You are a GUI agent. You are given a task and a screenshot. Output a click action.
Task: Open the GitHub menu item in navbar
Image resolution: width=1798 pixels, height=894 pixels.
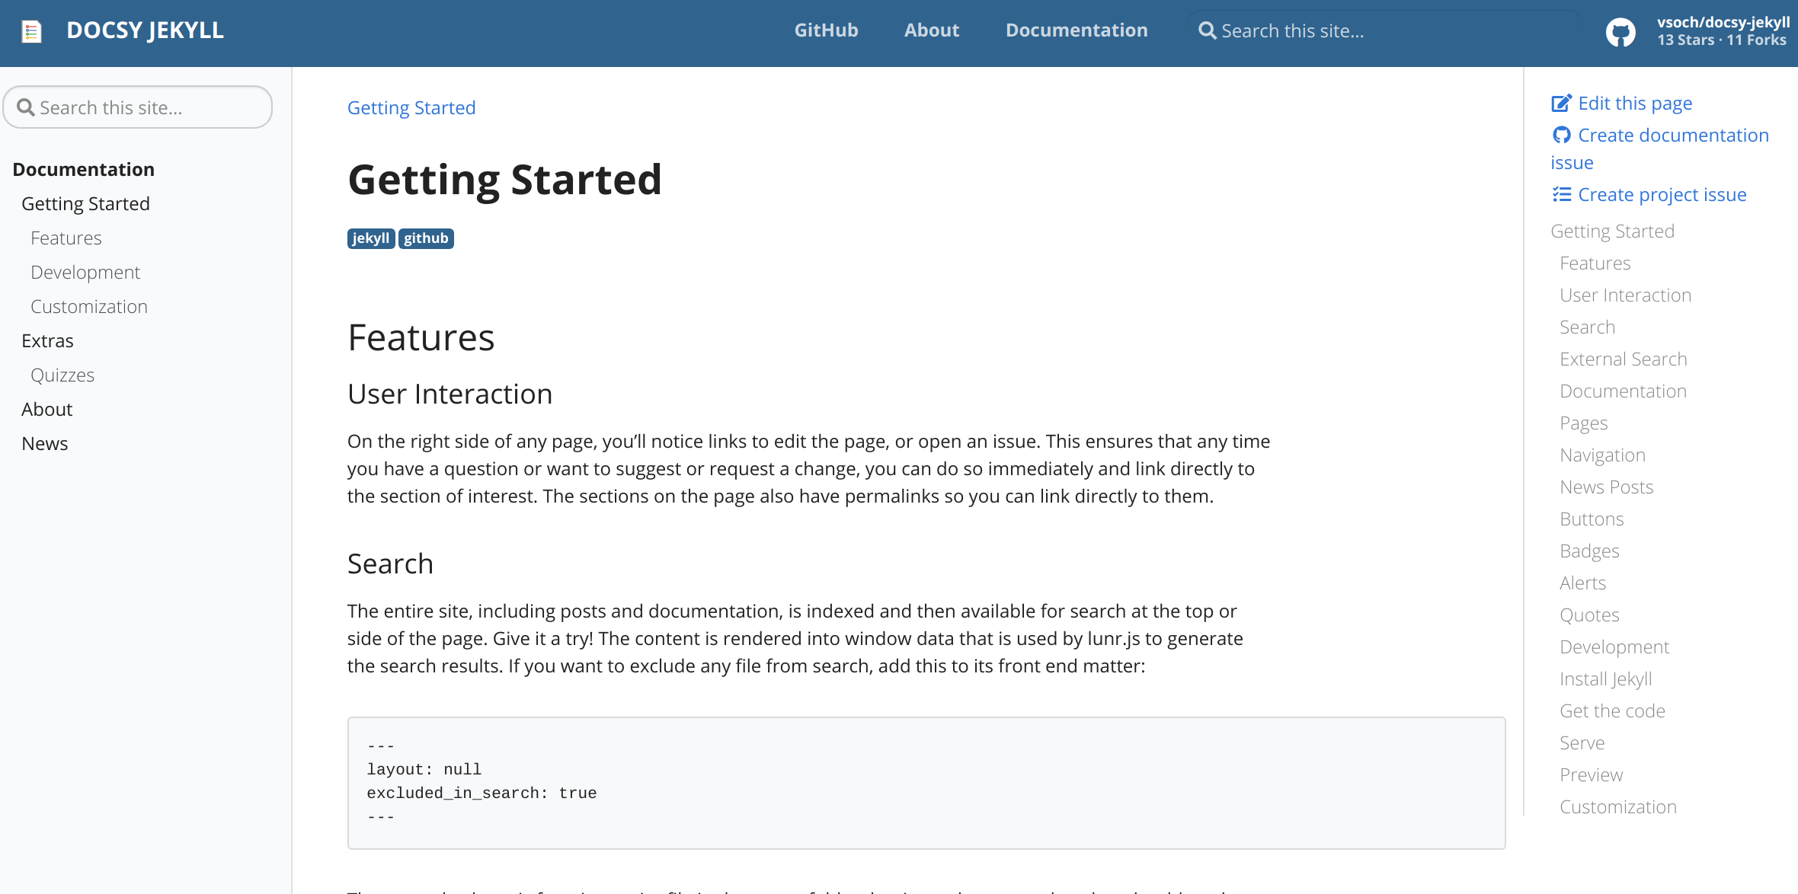(826, 30)
